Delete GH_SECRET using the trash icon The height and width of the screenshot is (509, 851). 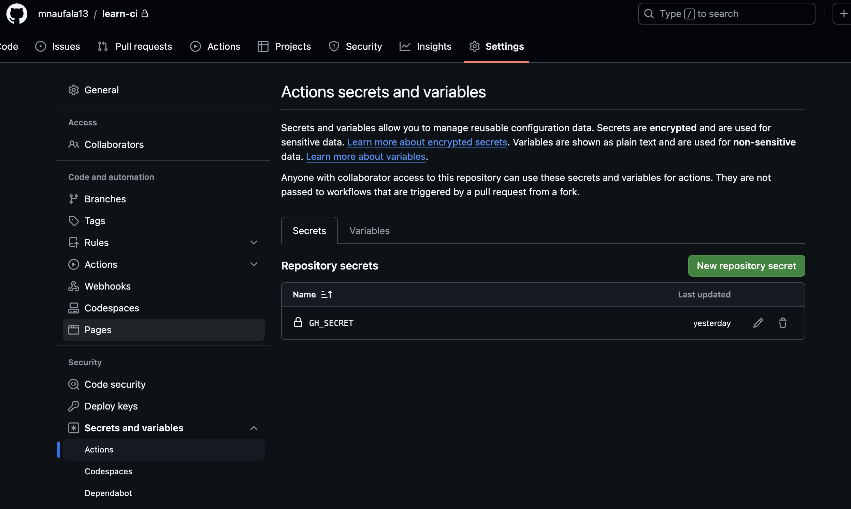[x=782, y=323]
